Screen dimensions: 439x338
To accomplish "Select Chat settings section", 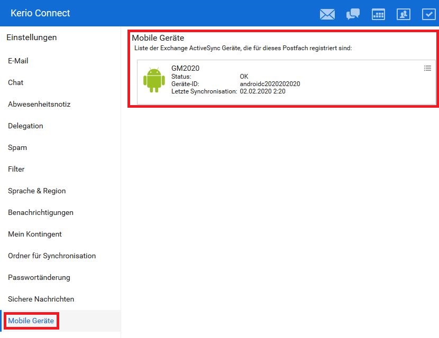I will click(x=15, y=82).
